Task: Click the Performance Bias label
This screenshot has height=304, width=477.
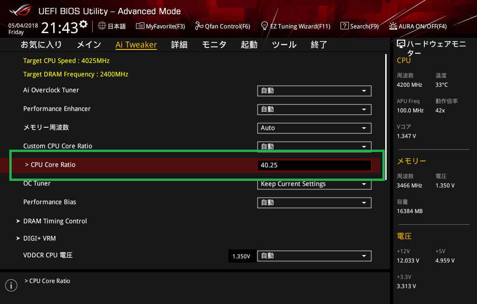Action: (49, 202)
